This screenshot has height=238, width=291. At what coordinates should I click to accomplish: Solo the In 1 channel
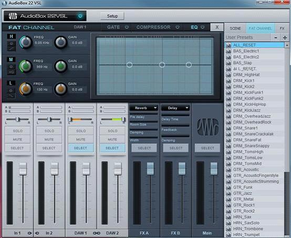[18, 131]
